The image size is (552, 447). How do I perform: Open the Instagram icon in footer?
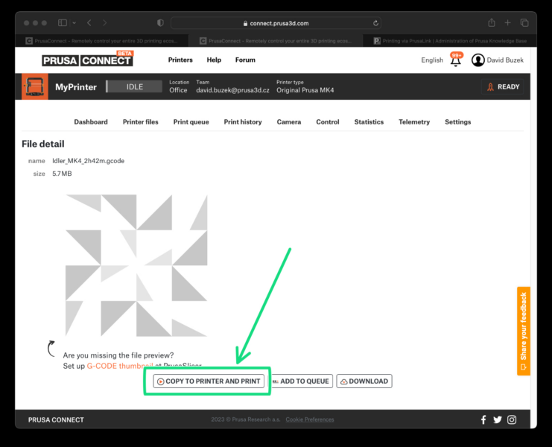click(512, 420)
